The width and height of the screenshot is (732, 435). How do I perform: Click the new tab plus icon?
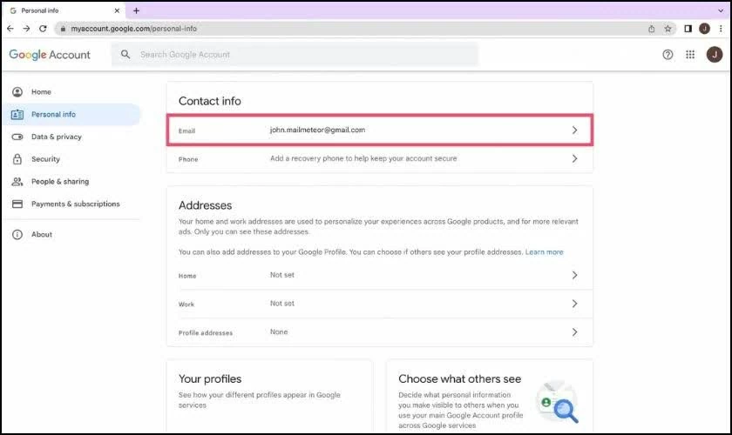coord(136,10)
